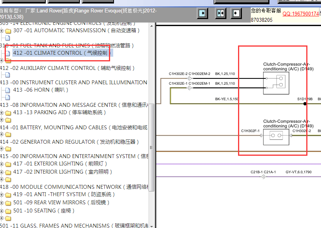Click folder icon beside 307-01 AUTOMATIC TRANSMISSION
The width and height of the screenshot is (321, 228).
click(x=8, y=31)
